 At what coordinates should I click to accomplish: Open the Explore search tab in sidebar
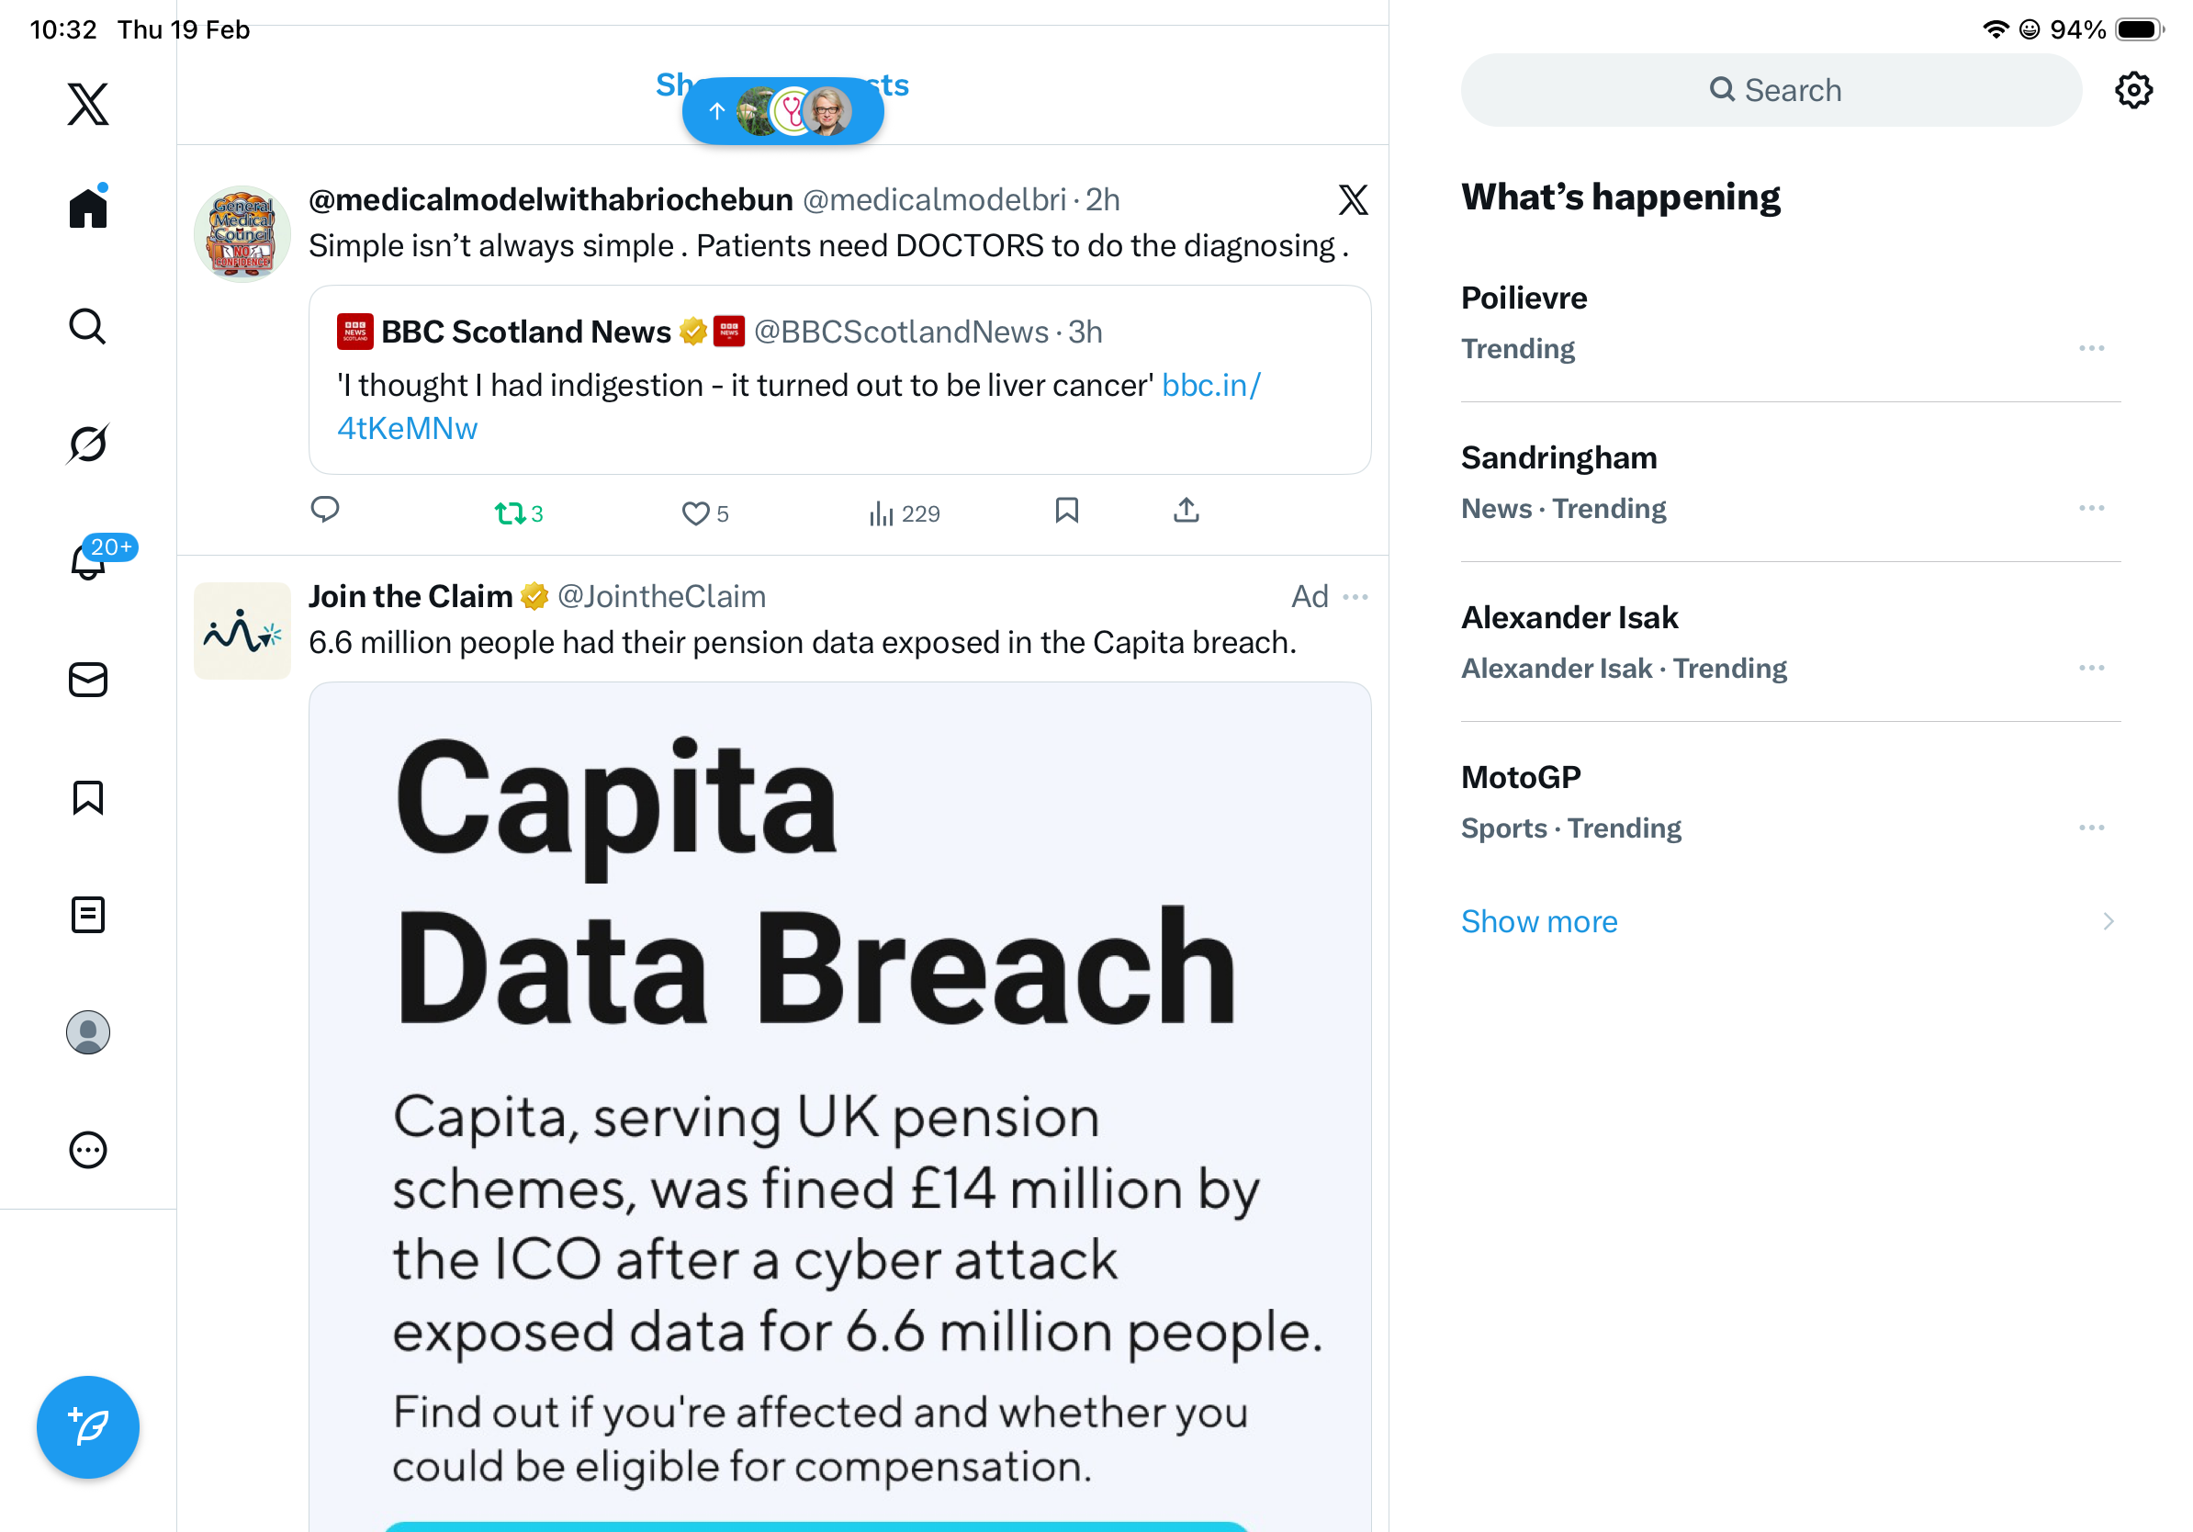tap(88, 327)
